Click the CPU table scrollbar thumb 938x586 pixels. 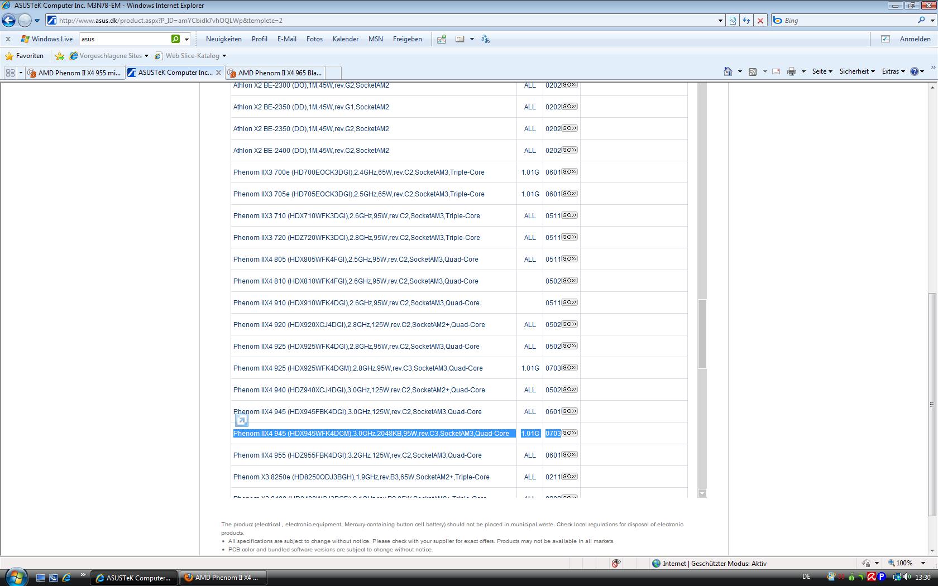(702, 334)
